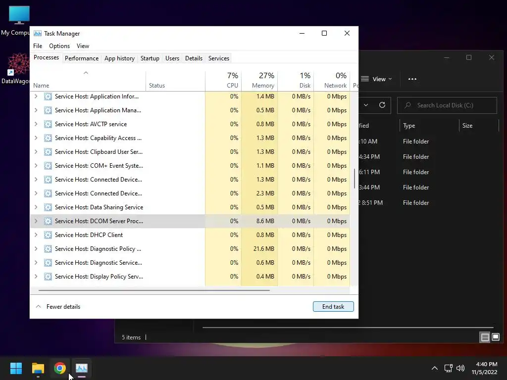Open address history dropdown in File Explorer

point(366,105)
